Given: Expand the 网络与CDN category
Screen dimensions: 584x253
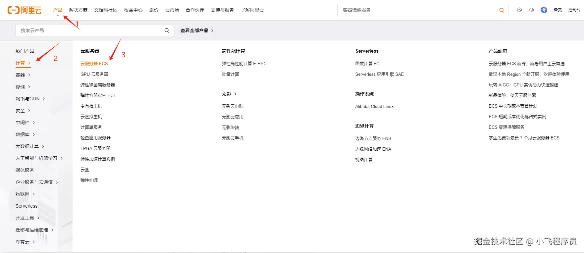Looking at the screenshot, I should point(30,99).
